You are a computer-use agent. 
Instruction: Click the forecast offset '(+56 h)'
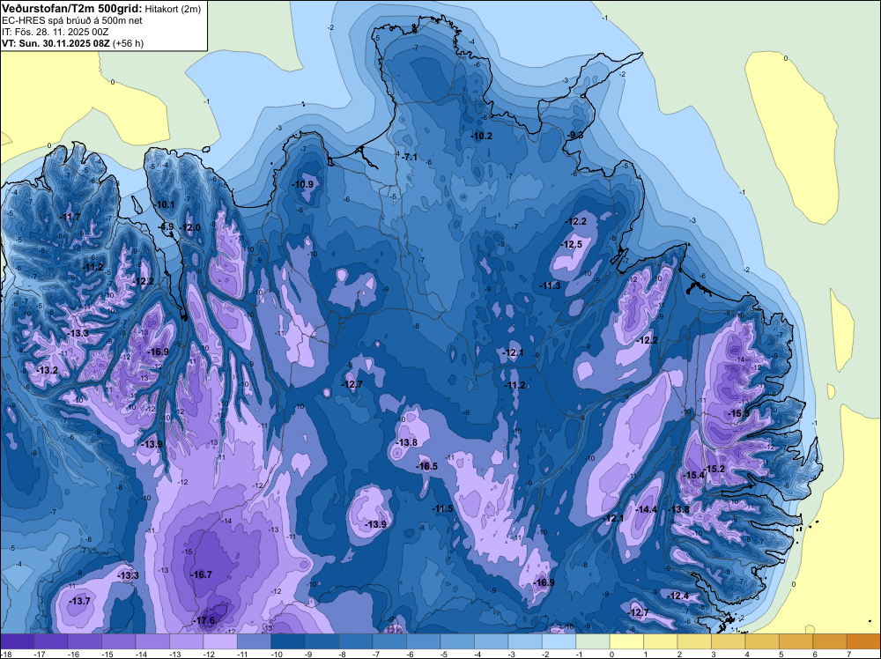click(129, 43)
